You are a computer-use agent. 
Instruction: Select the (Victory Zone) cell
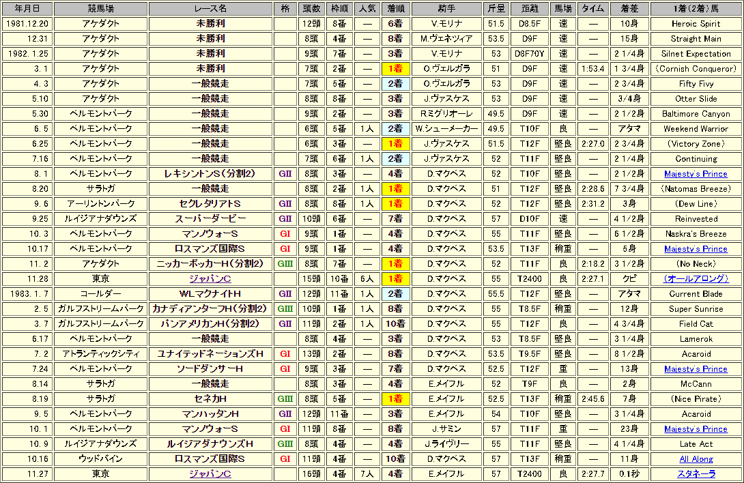(x=696, y=144)
